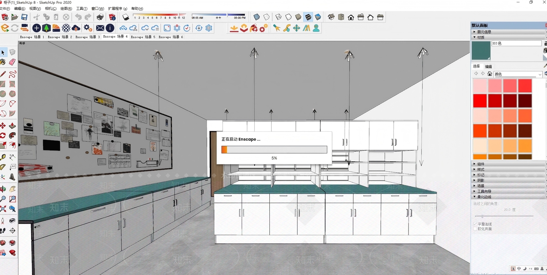547x275 pixels.
Task: Select the Eraser tool
Action: (12, 62)
